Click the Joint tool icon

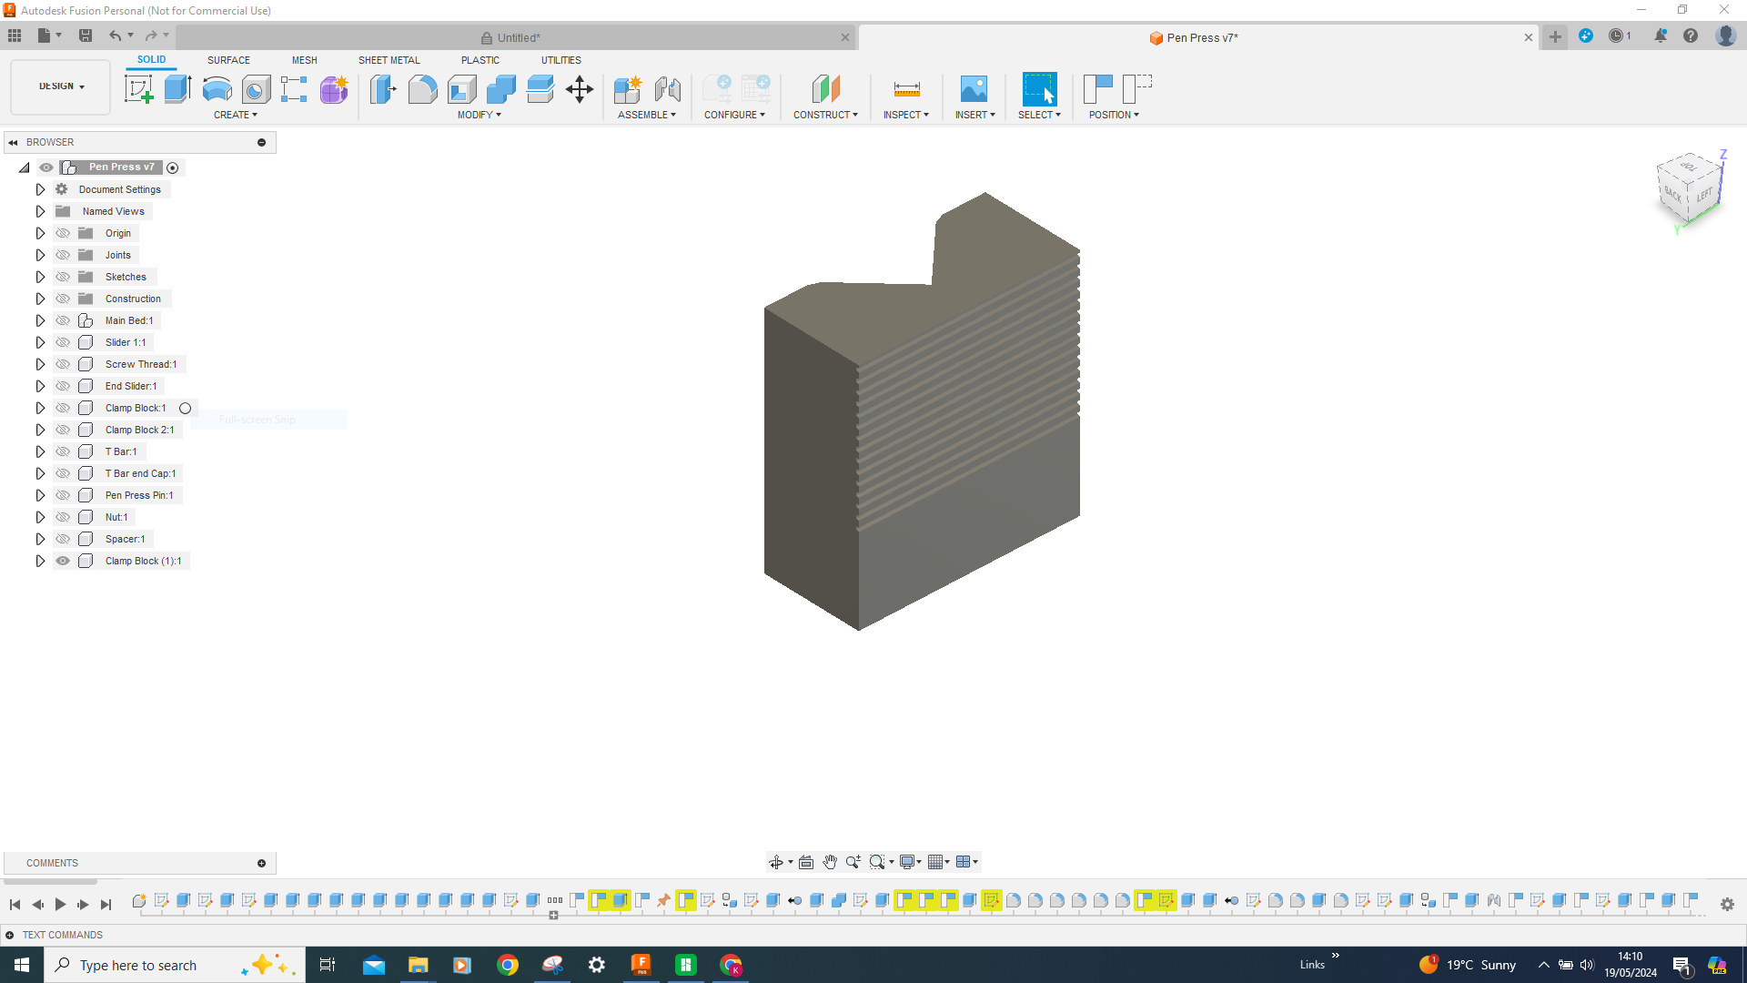tap(667, 89)
